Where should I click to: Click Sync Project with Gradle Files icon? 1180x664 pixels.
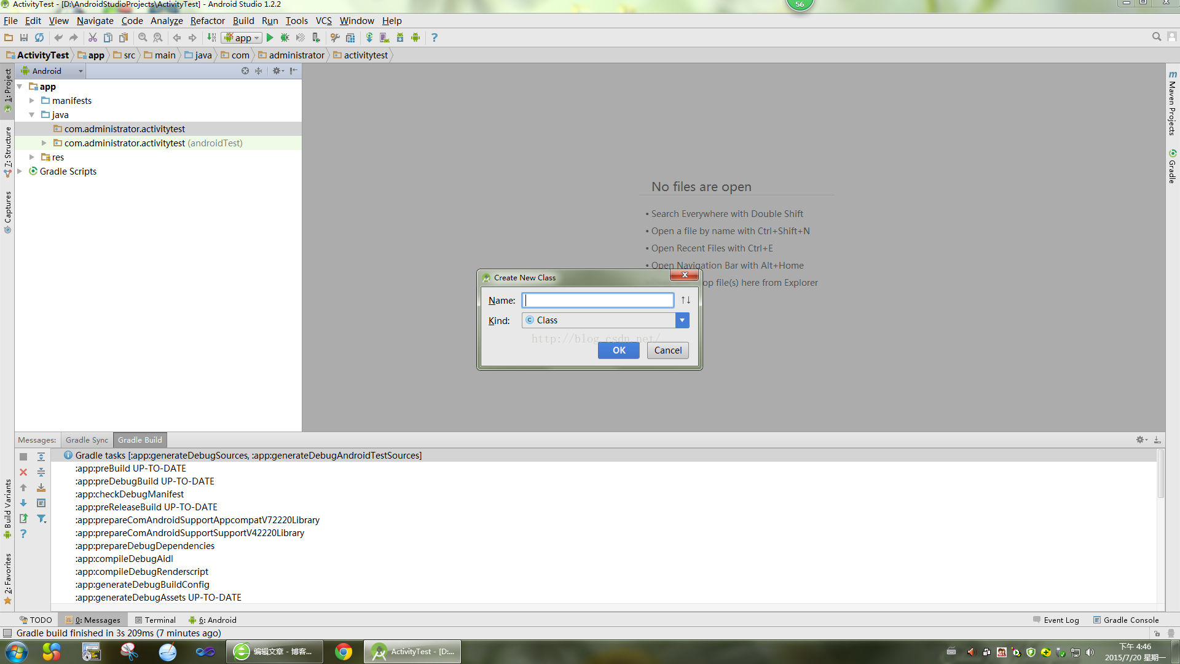pos(369,38)
